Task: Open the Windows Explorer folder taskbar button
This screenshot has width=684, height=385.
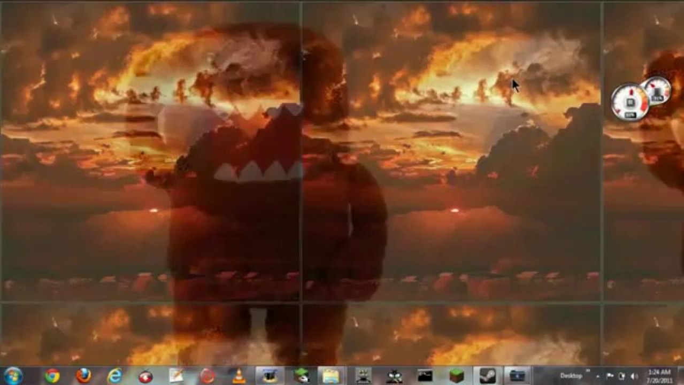Action: click(331, 376)
